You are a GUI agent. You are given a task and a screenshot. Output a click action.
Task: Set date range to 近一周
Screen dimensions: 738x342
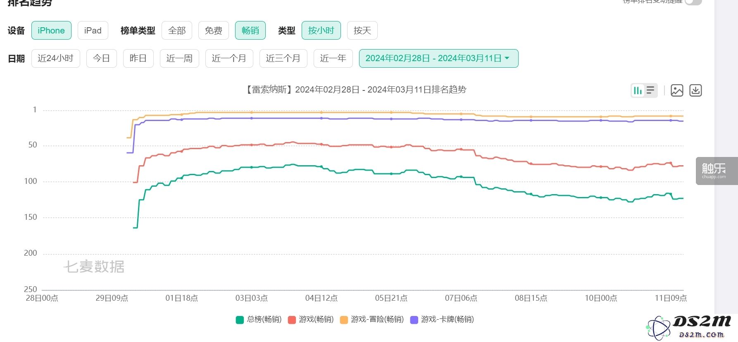tap(179, 58)
